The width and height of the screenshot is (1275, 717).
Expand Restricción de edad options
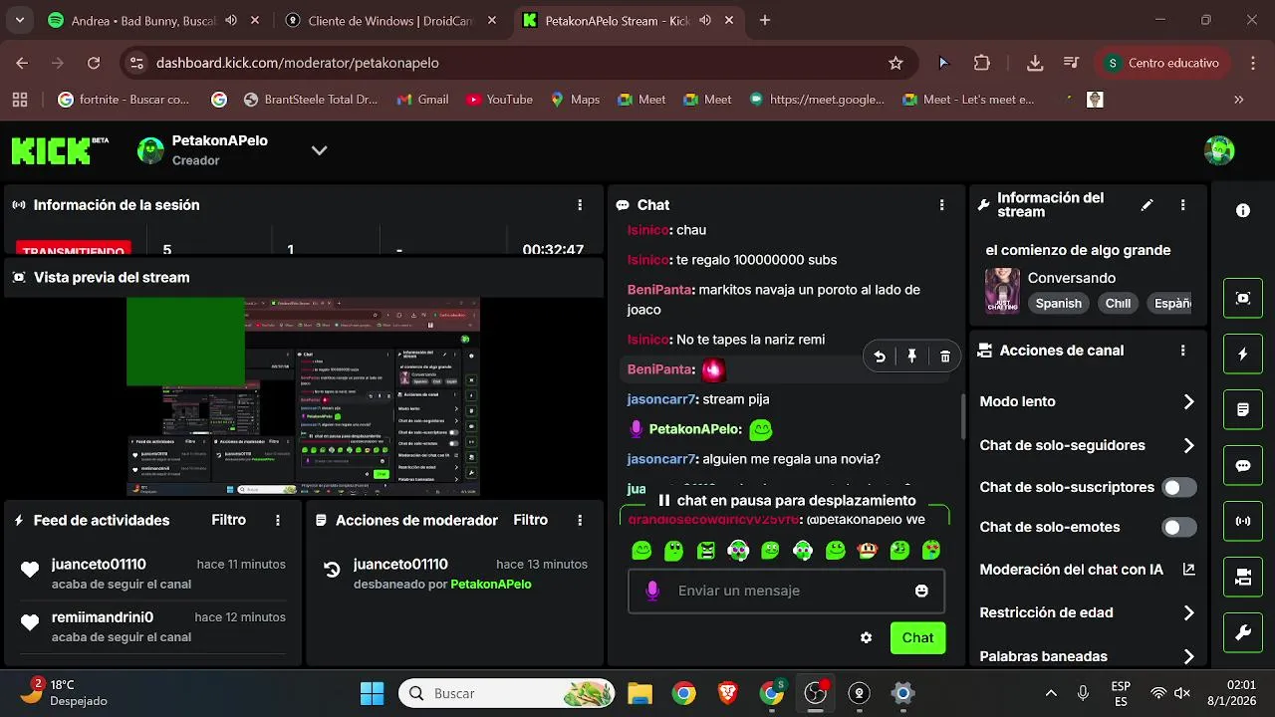pyautogui.click(x=1188, y=612)
